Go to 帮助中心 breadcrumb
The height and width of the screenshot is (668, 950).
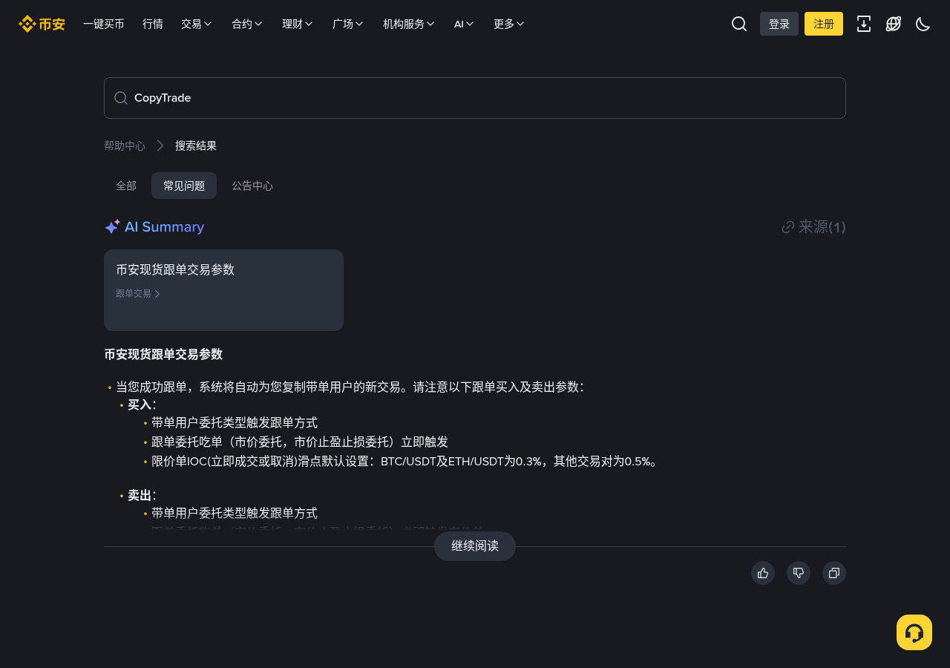coord(125,145)
